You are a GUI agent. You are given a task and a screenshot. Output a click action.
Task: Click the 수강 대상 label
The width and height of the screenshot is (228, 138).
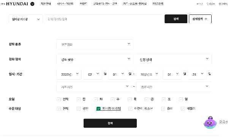(x=15, y=109)
